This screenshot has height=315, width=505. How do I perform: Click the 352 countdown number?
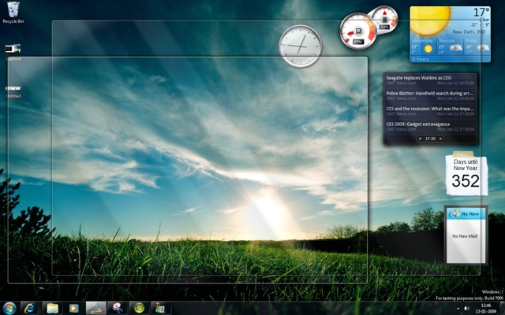pyautogui.click(x=466, y=181)
